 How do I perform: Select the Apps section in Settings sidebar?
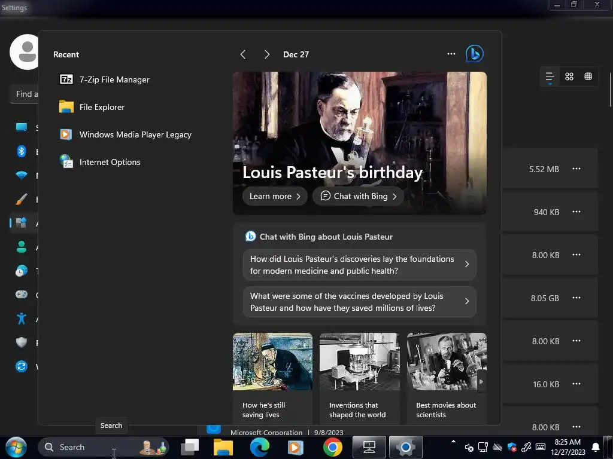tap(22, 224)
